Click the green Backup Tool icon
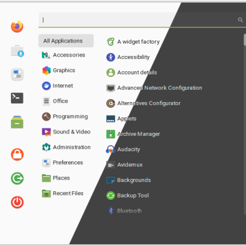Screen dimensions: 246x246 click(111, 196)
